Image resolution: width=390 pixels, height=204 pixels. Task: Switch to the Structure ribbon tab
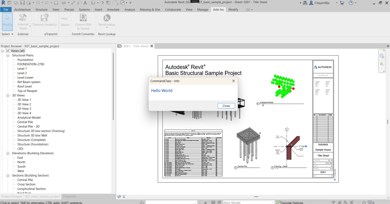coord(42,10)
